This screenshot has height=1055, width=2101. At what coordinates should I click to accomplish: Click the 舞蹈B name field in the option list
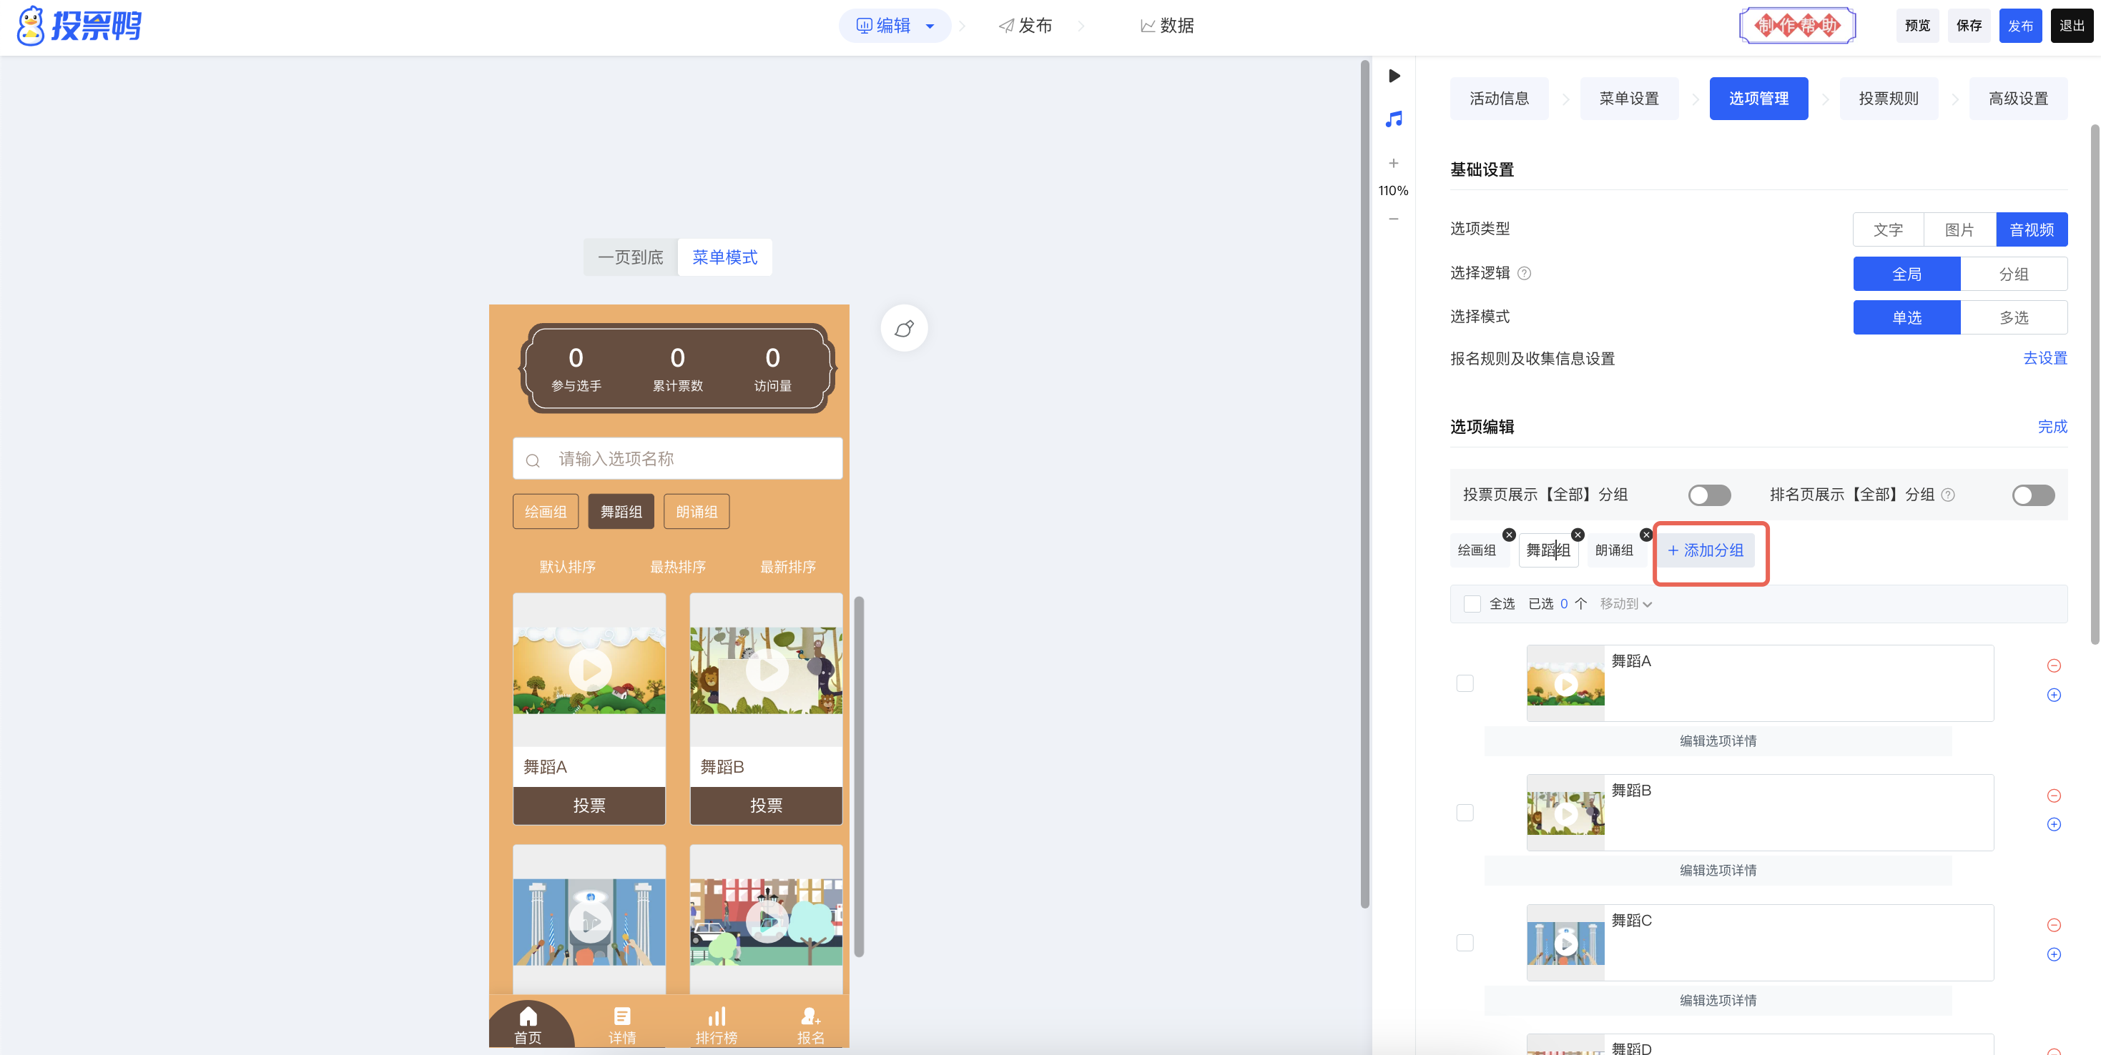pos(1799,813)
